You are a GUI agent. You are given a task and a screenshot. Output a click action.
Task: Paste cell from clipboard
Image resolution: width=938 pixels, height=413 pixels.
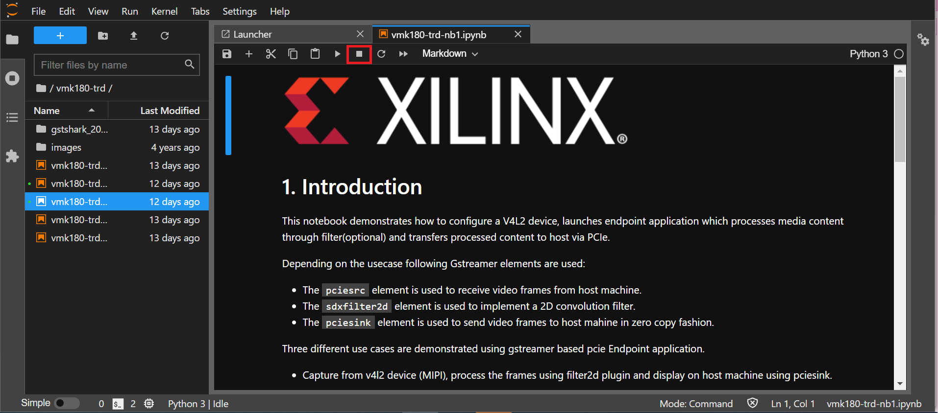(x=315, y=54)
